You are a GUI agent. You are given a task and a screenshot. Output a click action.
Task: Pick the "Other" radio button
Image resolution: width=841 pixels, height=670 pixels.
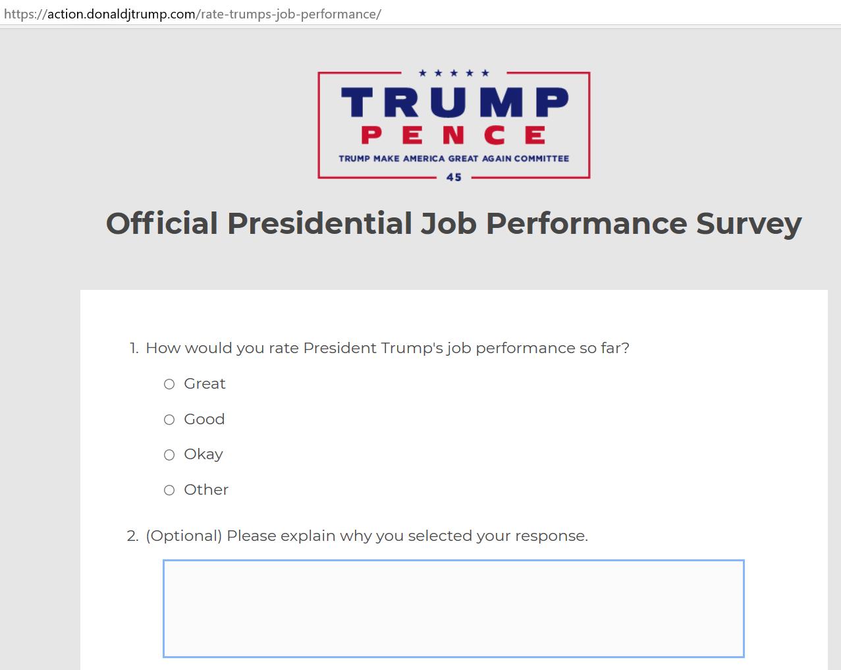169,490
